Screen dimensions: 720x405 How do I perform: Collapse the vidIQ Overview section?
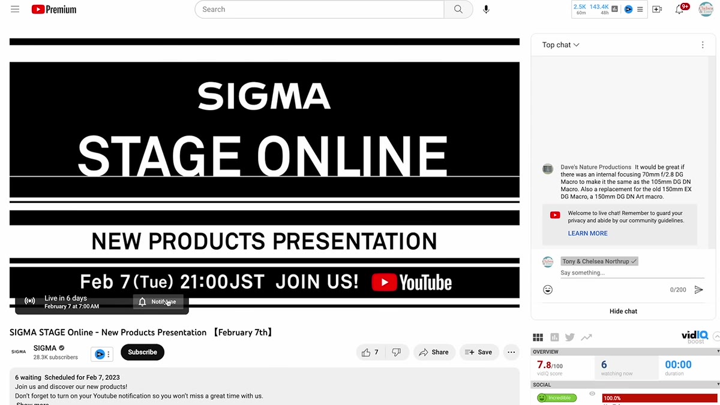[718, 352]
